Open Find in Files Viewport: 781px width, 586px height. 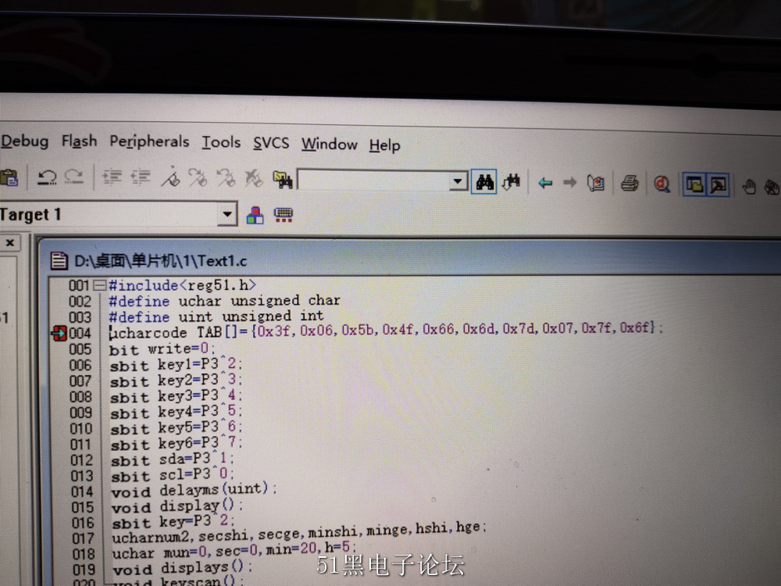pos(283,180)
